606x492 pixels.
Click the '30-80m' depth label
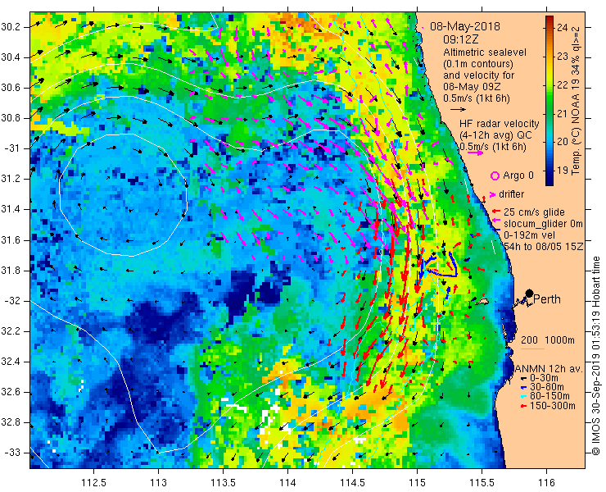tap(546, 387)
